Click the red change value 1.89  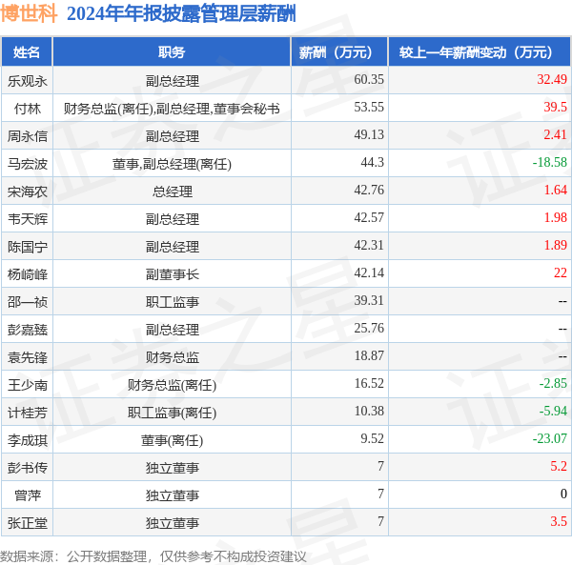click(x=555, y=245)
